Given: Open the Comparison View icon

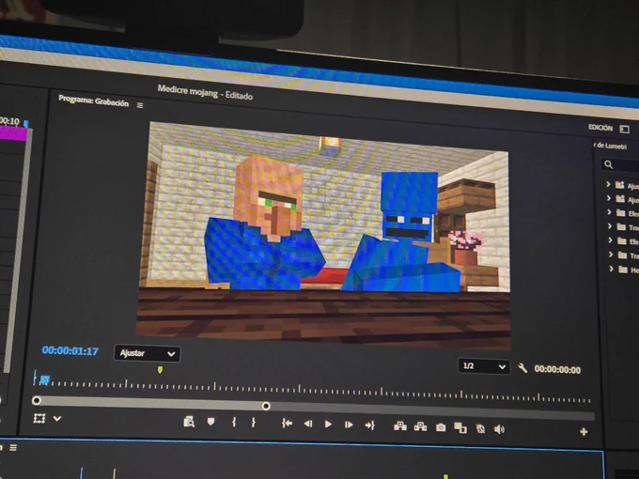Looking at the screenshot, I should [460, 427].
